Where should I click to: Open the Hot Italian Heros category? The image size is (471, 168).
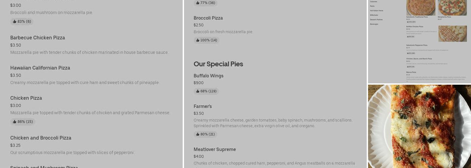(376, 10)
